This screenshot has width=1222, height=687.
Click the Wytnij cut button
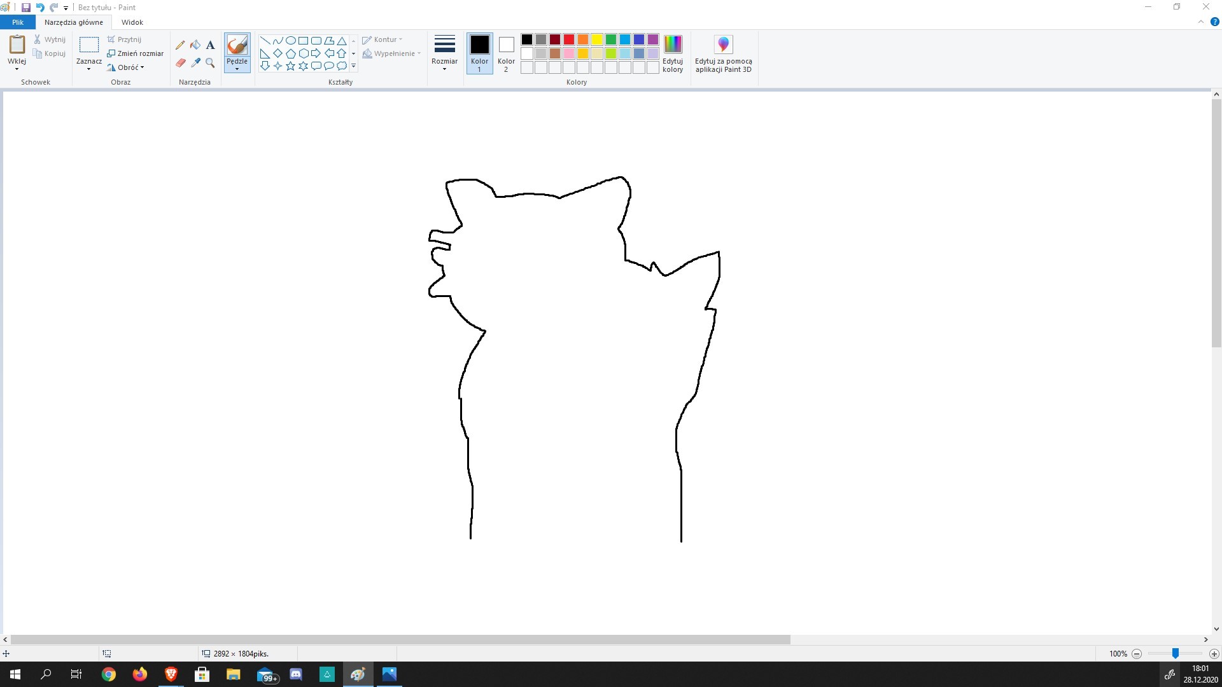pos(50,39)
